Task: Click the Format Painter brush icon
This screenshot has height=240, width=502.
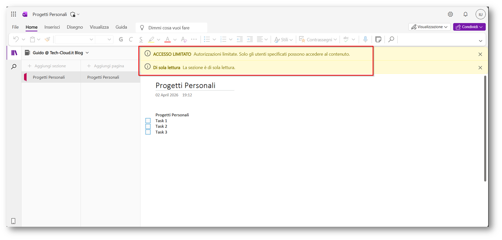Action: [x=47, y=39]
